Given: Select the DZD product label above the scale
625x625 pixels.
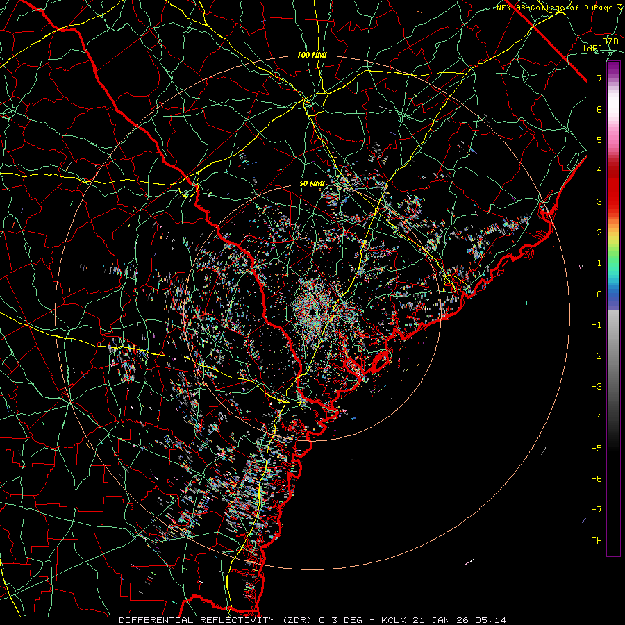Looking at the screenshot, I should coord(610,42).
